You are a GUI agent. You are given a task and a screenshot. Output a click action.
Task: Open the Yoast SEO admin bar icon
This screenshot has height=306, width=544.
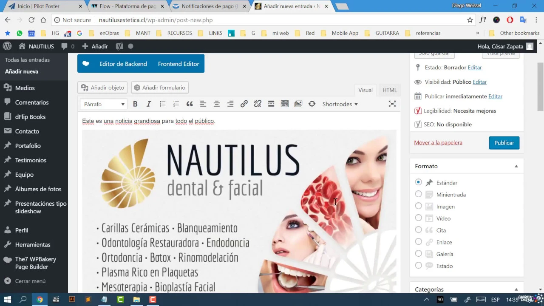[x=120, y=46]
